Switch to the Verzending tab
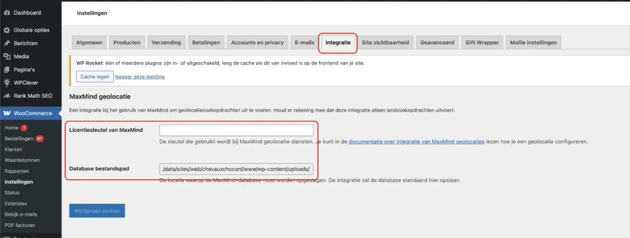 (x=166, y=42)
